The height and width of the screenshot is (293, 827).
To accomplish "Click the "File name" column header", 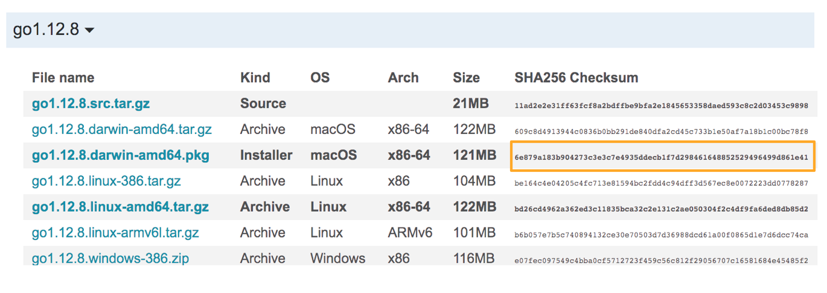I will coord(63,78).
